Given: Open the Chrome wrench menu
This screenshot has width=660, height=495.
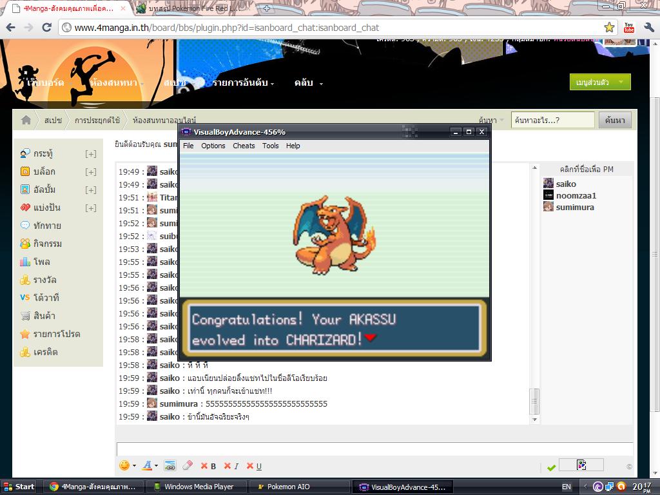Looking at the screenshot, I should pyautogui.click(x=648, y=28).
